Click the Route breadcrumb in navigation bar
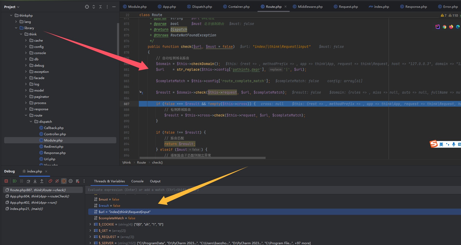The width and height of the screenshot is (461, 245). pyautogui.click(x=141, y=163)
